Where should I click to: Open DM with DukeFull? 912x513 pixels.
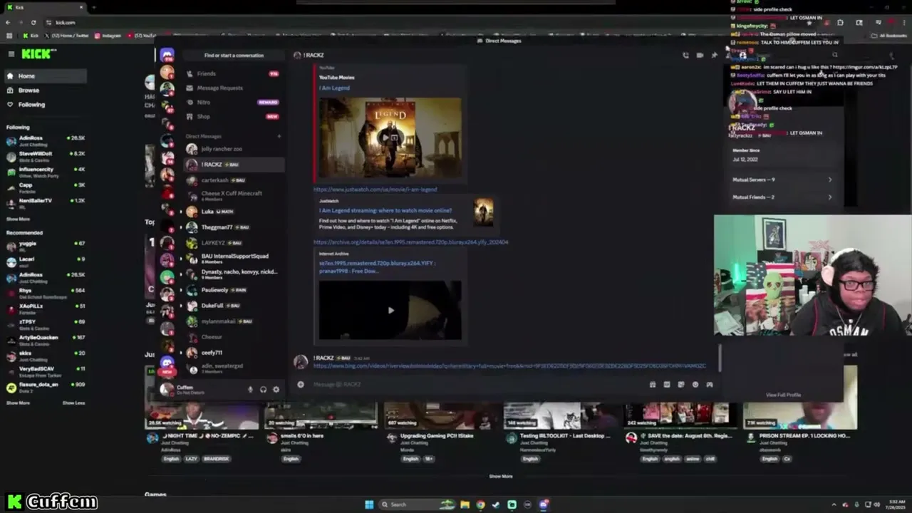(x=232, y=306)
